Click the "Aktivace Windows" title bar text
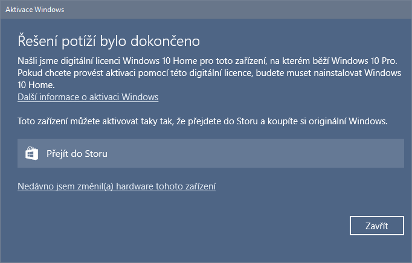Screen dimensions: 412x263 pos(35,10)
